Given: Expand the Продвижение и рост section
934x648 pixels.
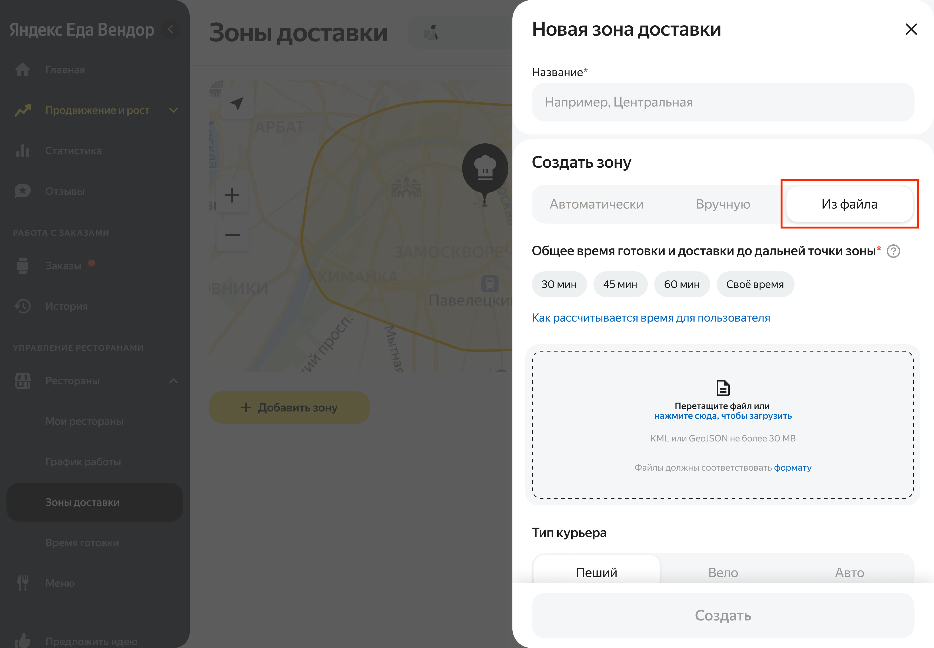Looking at the screenshot, I should click(x=174, y=110).
